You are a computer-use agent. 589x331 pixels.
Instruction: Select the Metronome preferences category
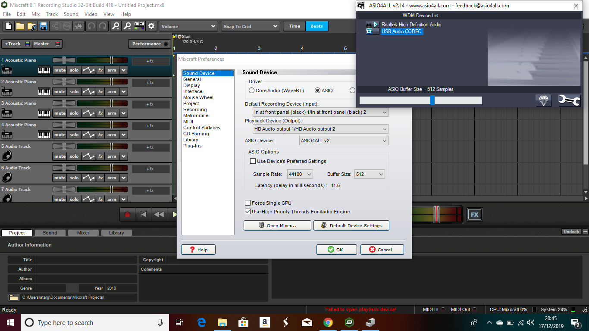pos(196,116)
